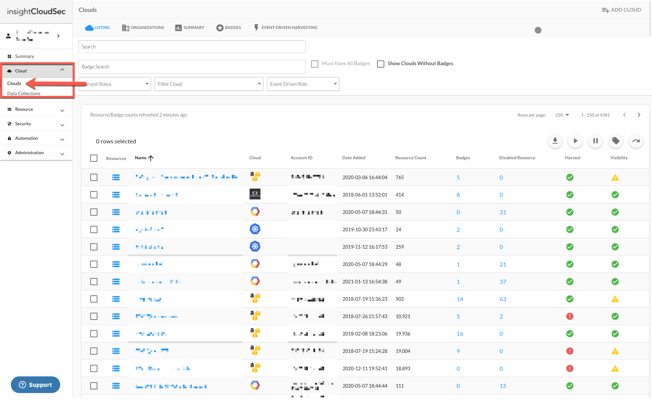
Task: Open the Filter Cloud dropdown
Action: click(209, 84)
